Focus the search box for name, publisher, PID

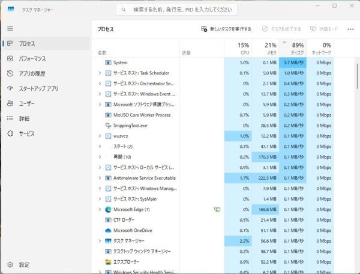click(x=176, y=10)
